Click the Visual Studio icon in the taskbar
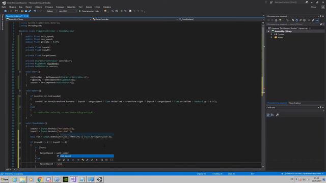The height and width of the screenshot is (183, 326). click(73, 179)
